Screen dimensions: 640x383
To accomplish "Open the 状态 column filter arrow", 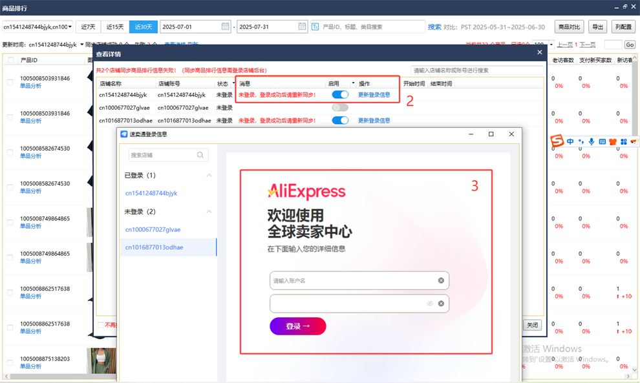I will point(233,83).
